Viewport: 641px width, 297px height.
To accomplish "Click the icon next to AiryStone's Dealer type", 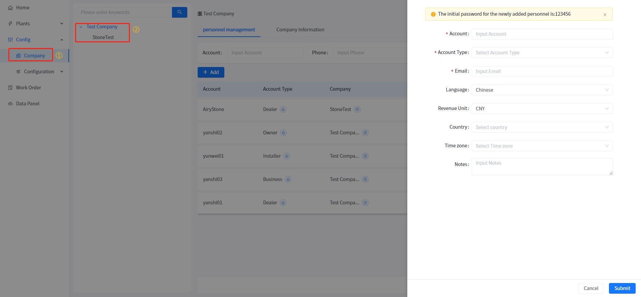I will coord(283,109).
